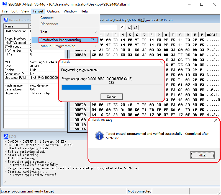Viewport: 221px width, 195px height.
Task: Click the address input field in hex viewer
Action: pos(108,27)
